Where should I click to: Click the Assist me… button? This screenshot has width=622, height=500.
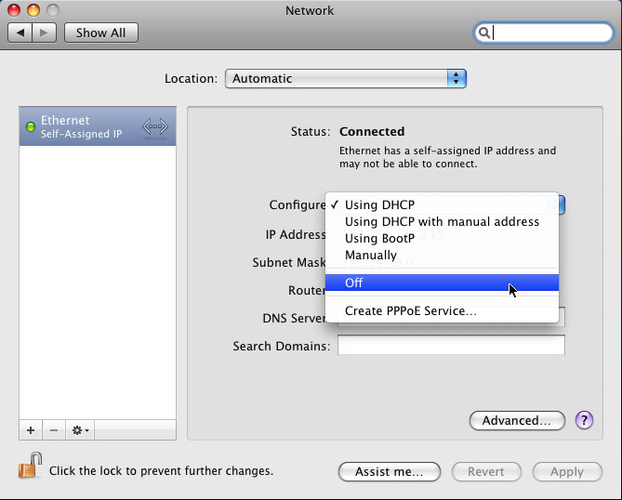tap(390, 471)
